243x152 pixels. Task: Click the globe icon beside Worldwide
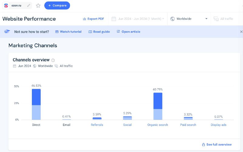(173, 19)
